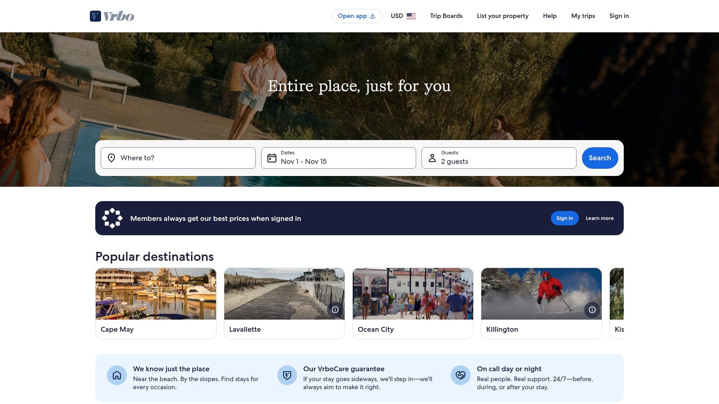Click the location pin icon in search
719x404 pixels.
coord(111,158)
